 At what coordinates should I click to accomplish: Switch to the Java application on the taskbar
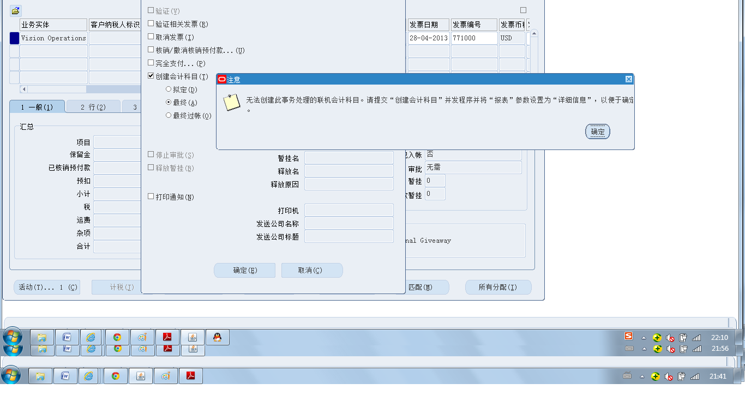[x=192, y=337]
